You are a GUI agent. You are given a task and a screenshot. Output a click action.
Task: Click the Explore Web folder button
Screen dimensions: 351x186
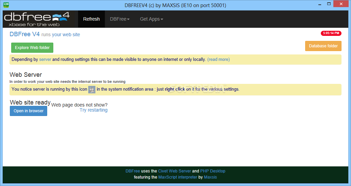(32, 48)
